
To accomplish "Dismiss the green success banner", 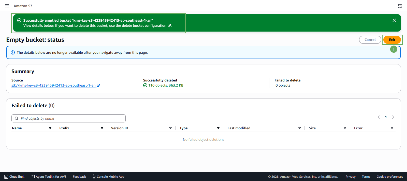I will (394, 20).
